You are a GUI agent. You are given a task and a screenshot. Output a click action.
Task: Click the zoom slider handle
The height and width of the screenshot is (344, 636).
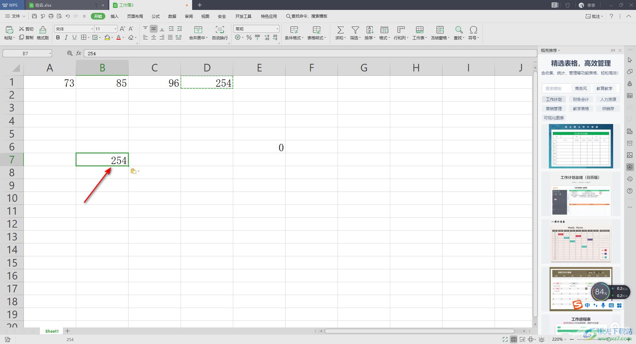point(609,339)
